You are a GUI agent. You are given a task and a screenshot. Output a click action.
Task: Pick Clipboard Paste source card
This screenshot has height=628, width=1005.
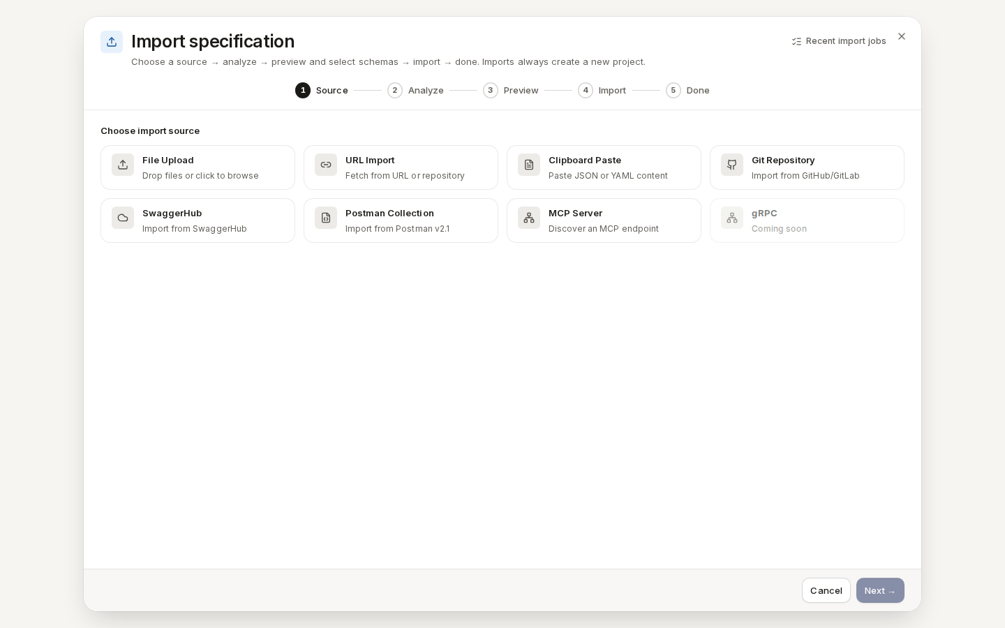click(x=604, y=167)
